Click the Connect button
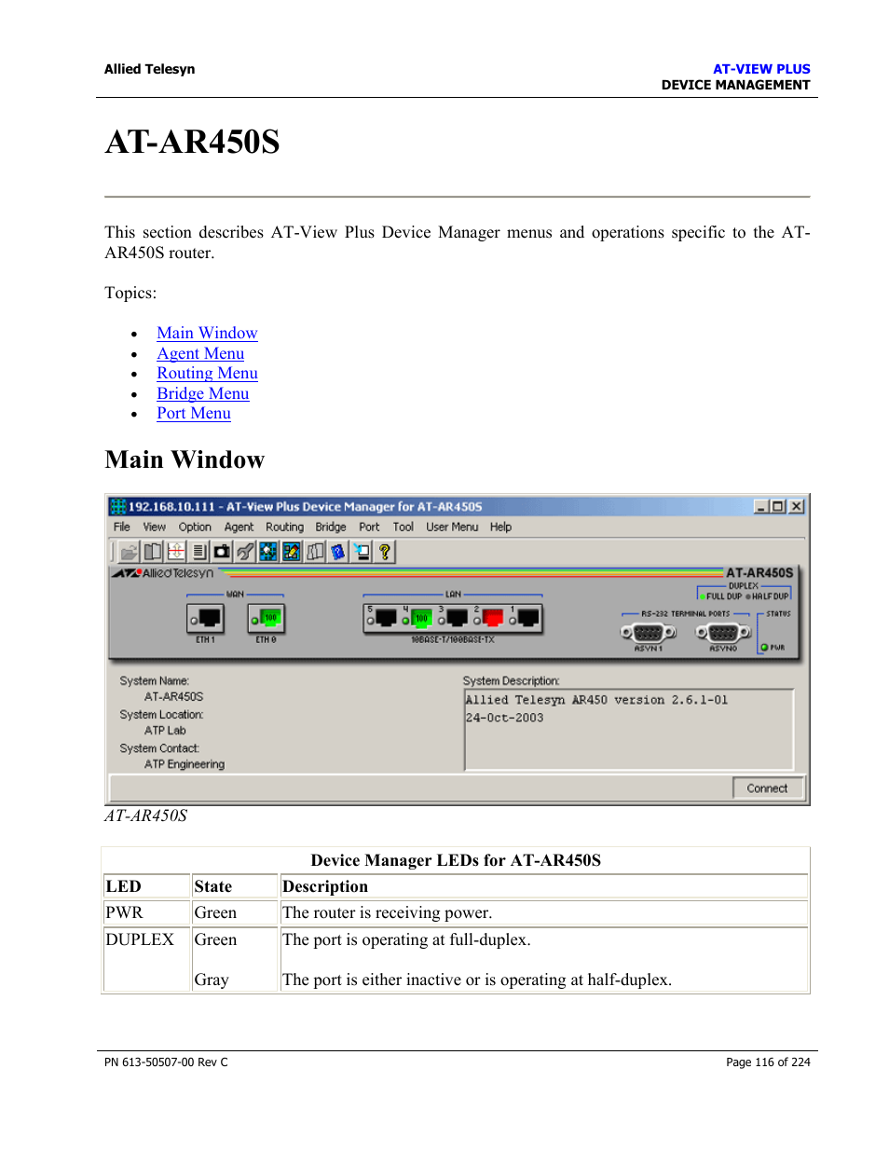 point(767,788)
